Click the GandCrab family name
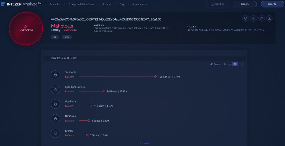The width and height of the screenshot is (285, 146). (x=70, y=101)
